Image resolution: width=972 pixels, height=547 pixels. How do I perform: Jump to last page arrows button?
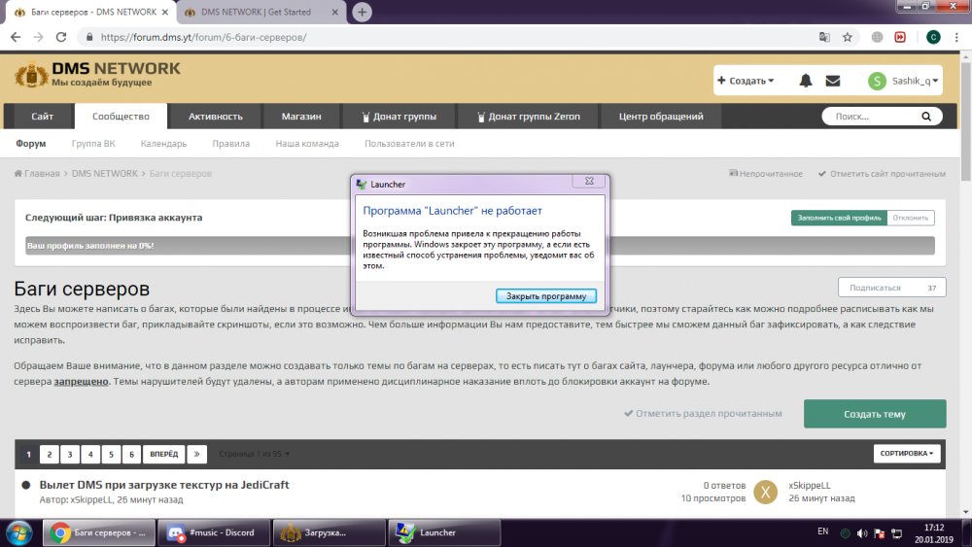[196, 454]
